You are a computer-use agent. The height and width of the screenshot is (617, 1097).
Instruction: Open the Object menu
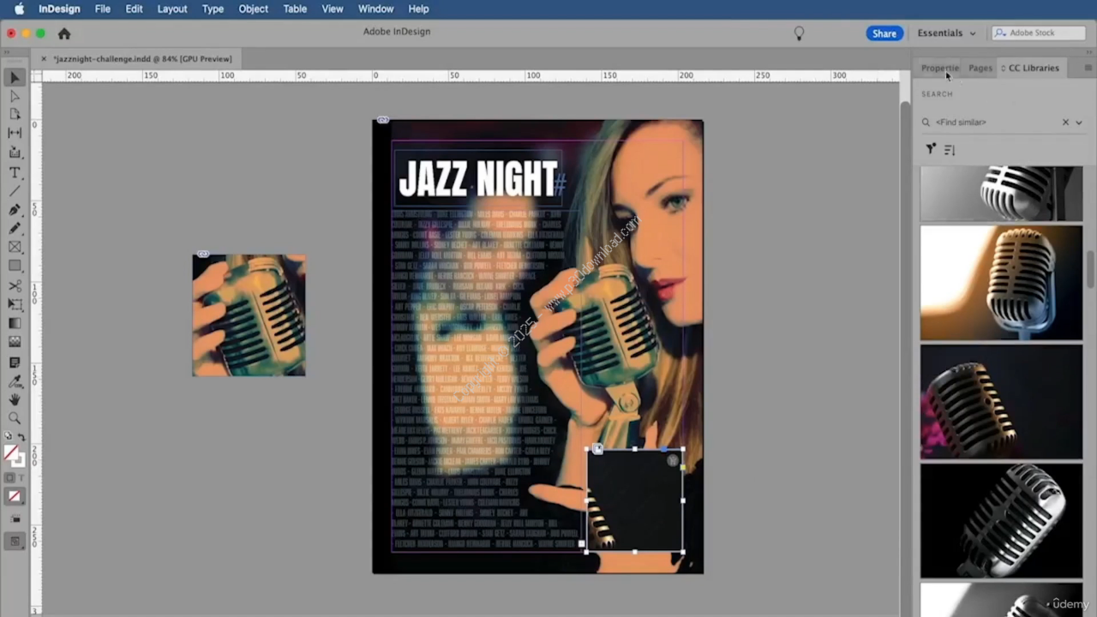click(253, 9)
